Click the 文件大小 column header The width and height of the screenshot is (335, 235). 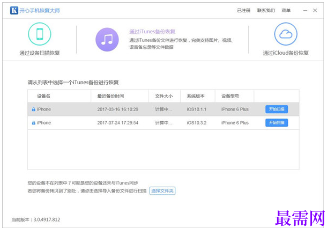(x=163, y=96)
